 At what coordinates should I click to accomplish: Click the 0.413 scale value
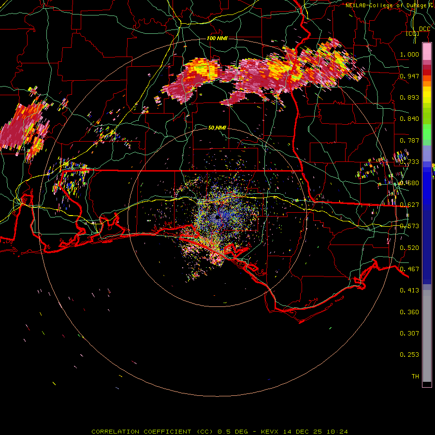(409, 290)
